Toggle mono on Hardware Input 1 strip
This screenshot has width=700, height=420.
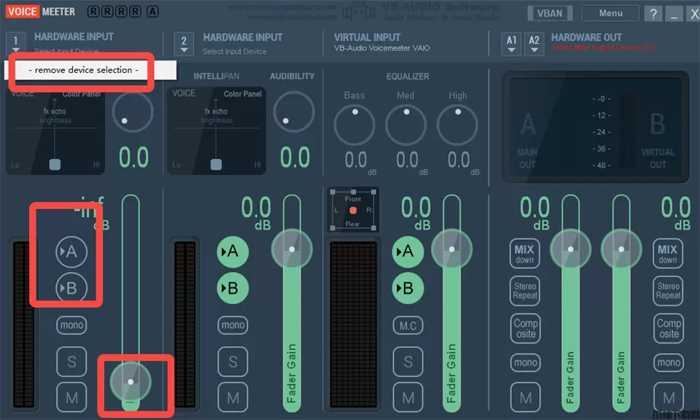coord(71,325)
